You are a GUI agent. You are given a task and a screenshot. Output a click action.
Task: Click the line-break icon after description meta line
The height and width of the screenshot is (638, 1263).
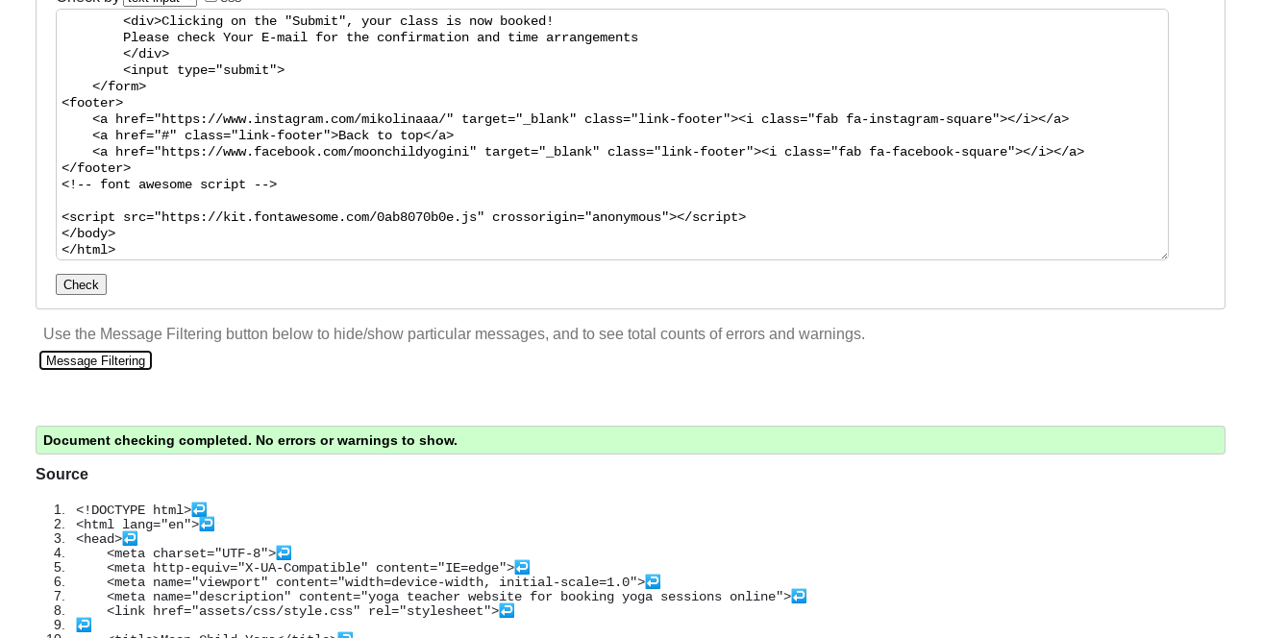pyautogui.click(x=799, y=596)
